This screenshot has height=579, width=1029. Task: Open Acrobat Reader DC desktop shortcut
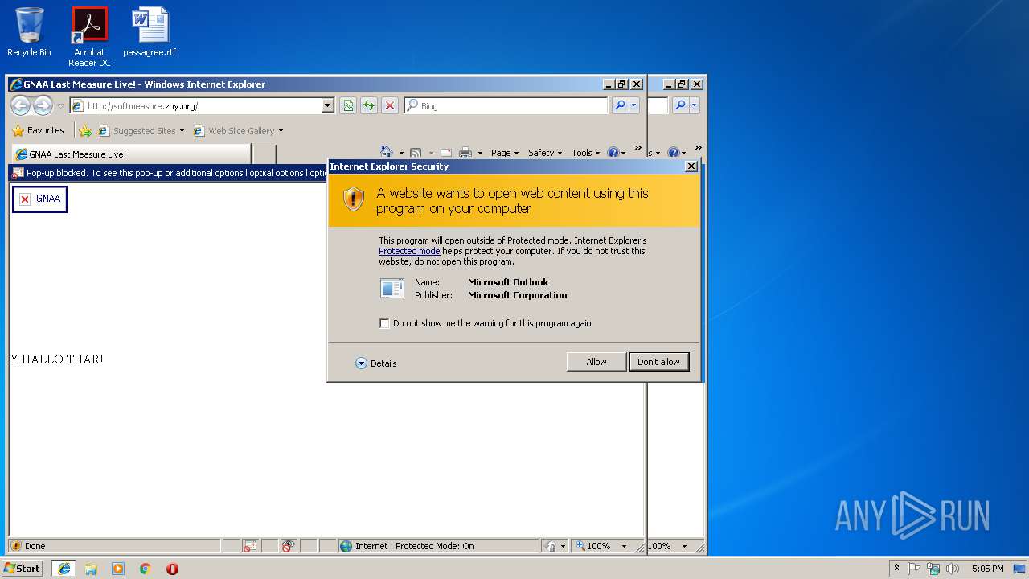[89, 37]
